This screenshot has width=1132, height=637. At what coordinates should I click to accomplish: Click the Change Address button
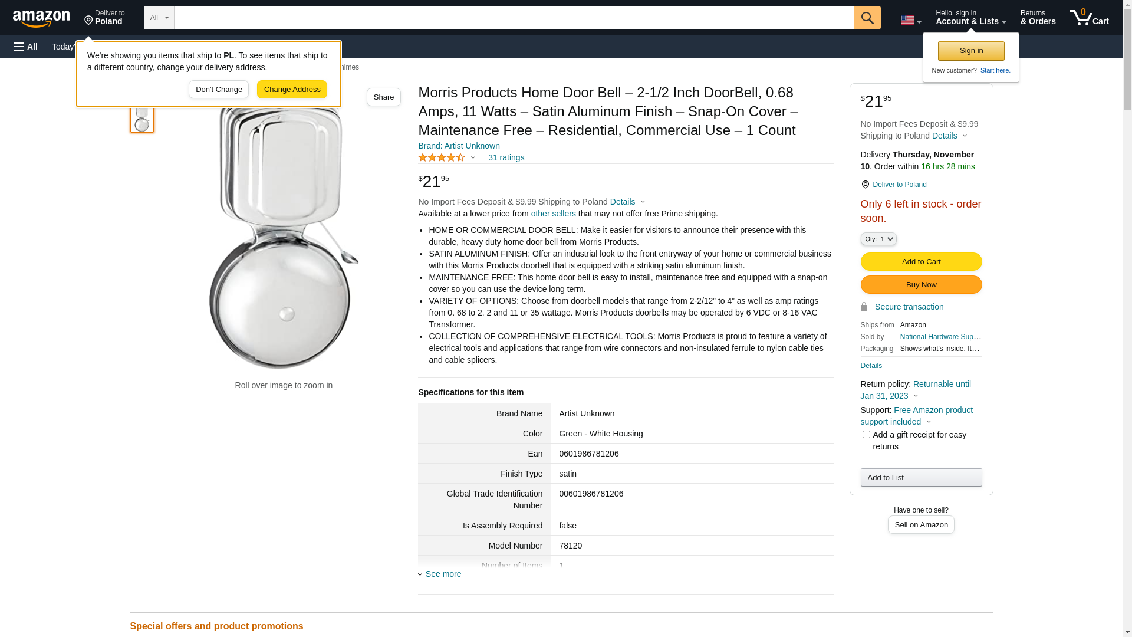292,90
